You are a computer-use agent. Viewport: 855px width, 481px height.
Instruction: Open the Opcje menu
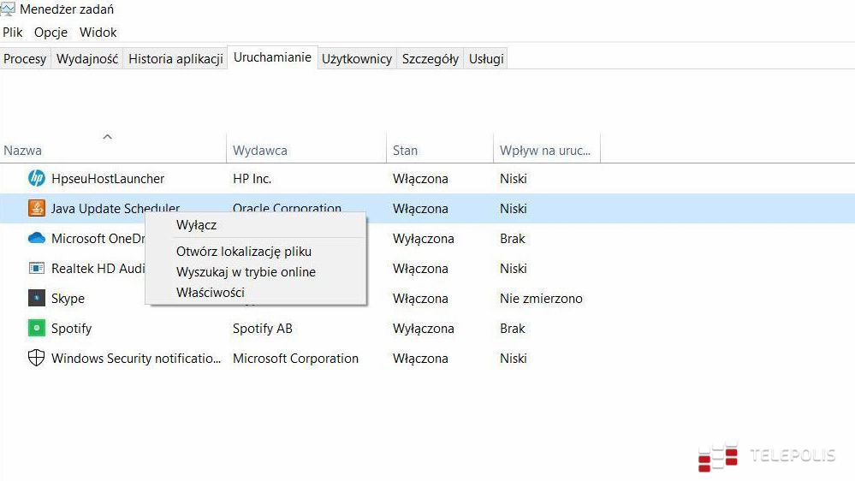[x=51, y=33]
